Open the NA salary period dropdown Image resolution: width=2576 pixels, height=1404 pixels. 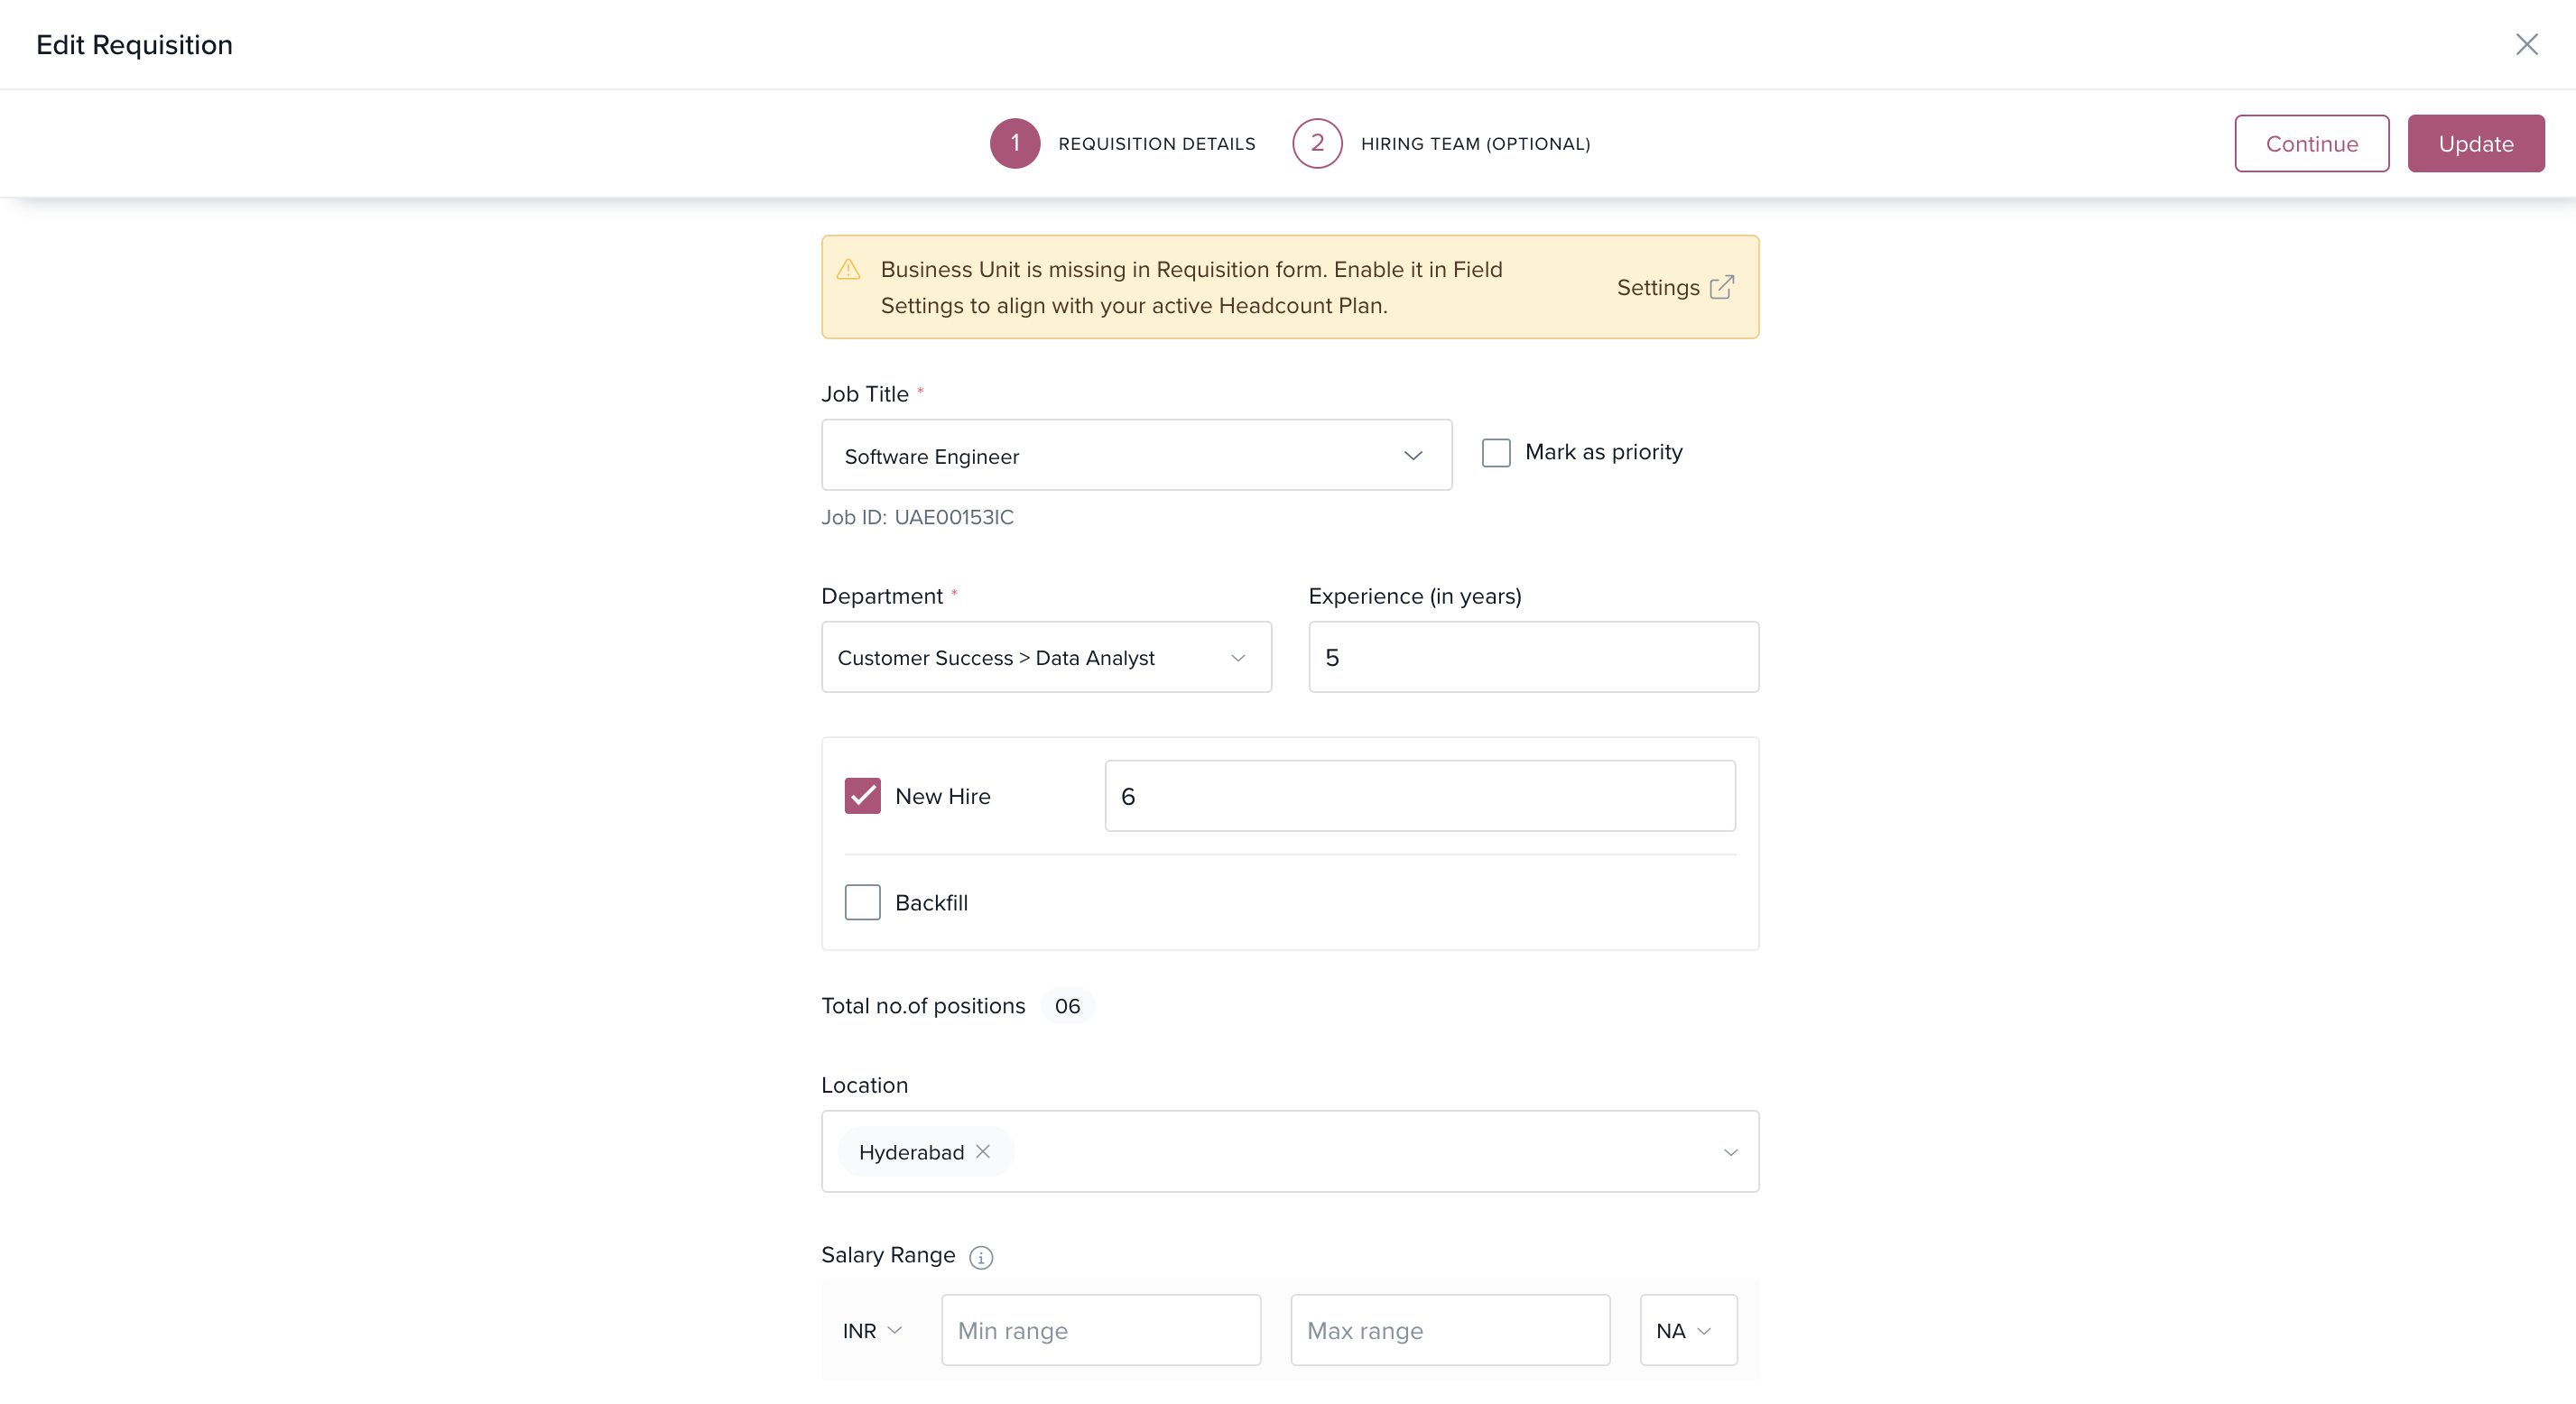click(1686, 1330)
